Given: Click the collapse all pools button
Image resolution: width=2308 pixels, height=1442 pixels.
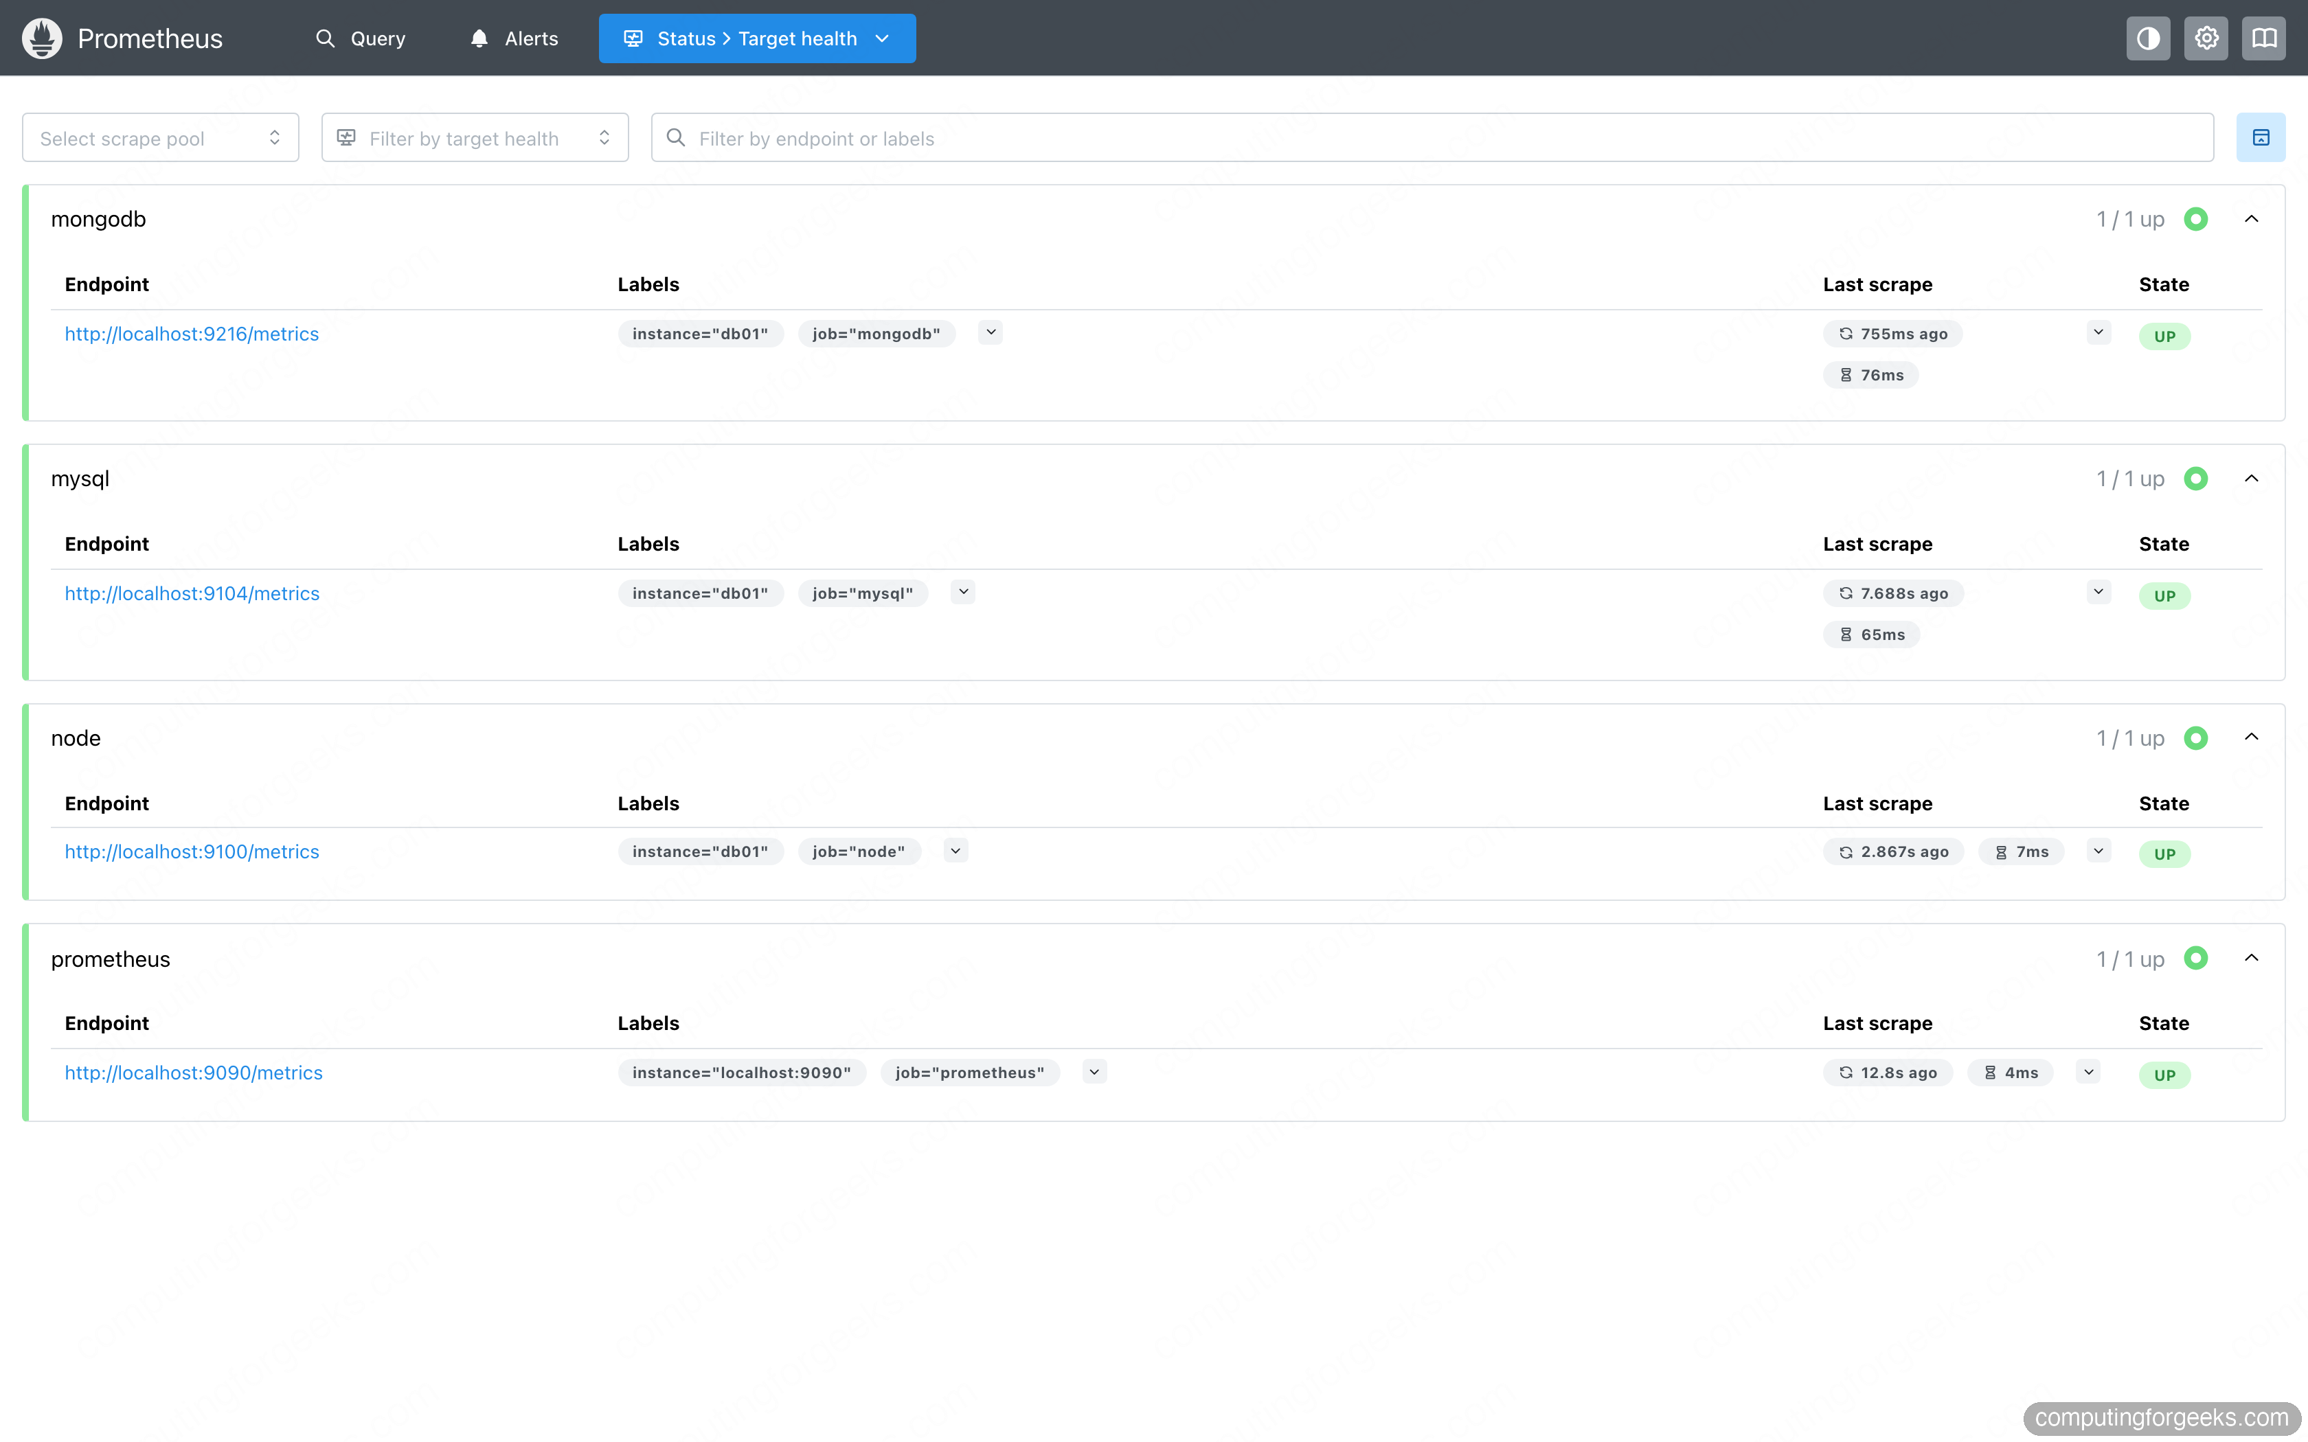Looking at the screenshot, I should (2261, 138).
